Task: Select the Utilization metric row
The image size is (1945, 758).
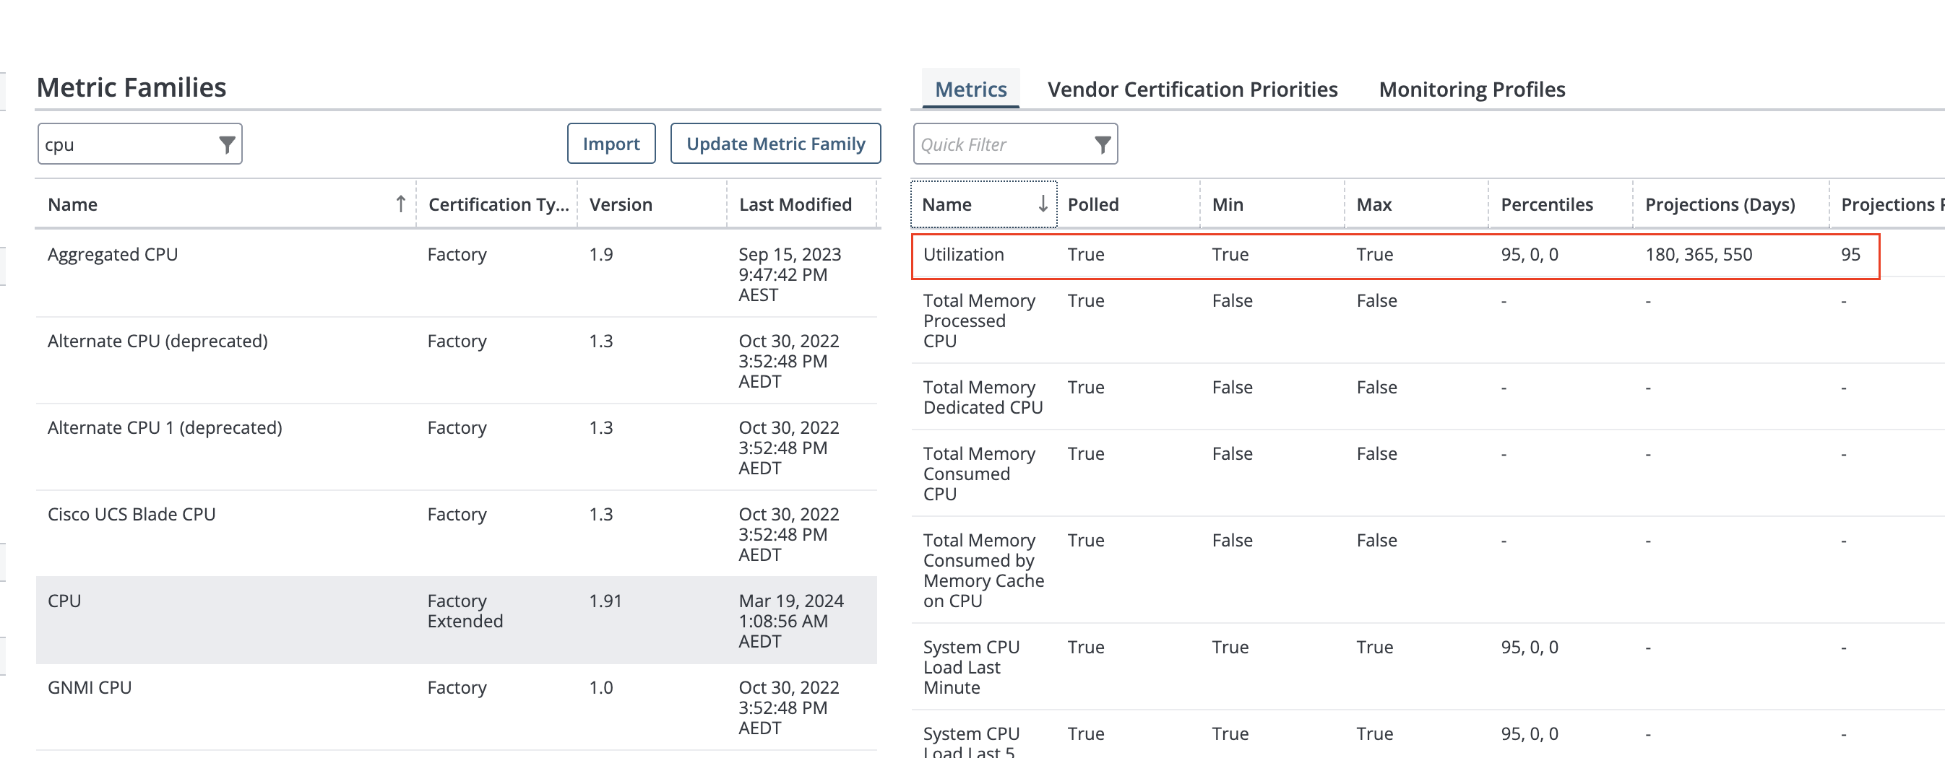Action: pos(963,255)
